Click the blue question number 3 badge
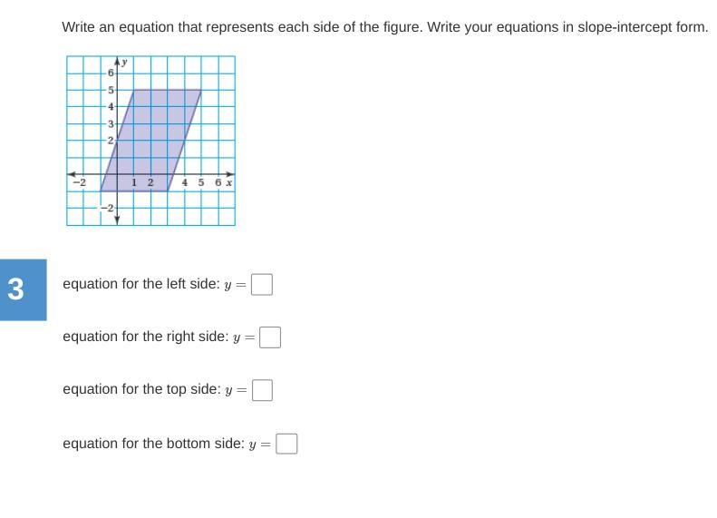Viewport: 717px width, 518px height. tap(24, 289)
